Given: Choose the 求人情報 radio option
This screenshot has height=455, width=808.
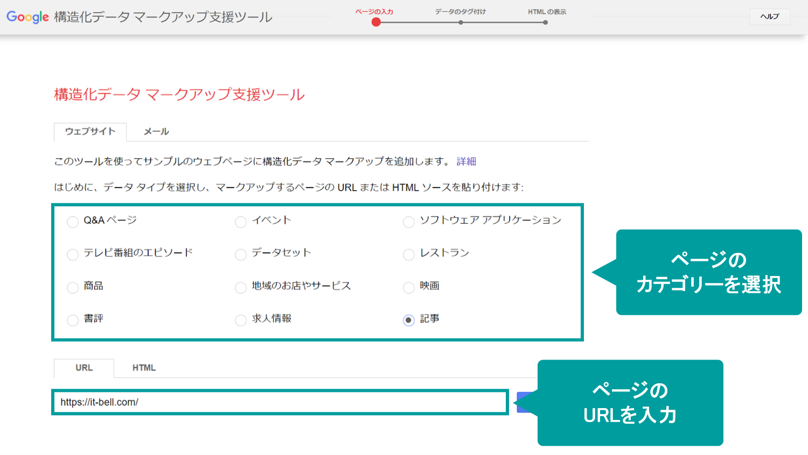Looking at the screenshot, I should tap(241, 321).
